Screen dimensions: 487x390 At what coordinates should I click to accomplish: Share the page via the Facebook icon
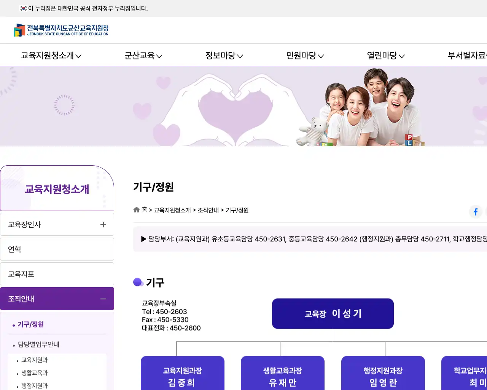click(x=475, y=212)
